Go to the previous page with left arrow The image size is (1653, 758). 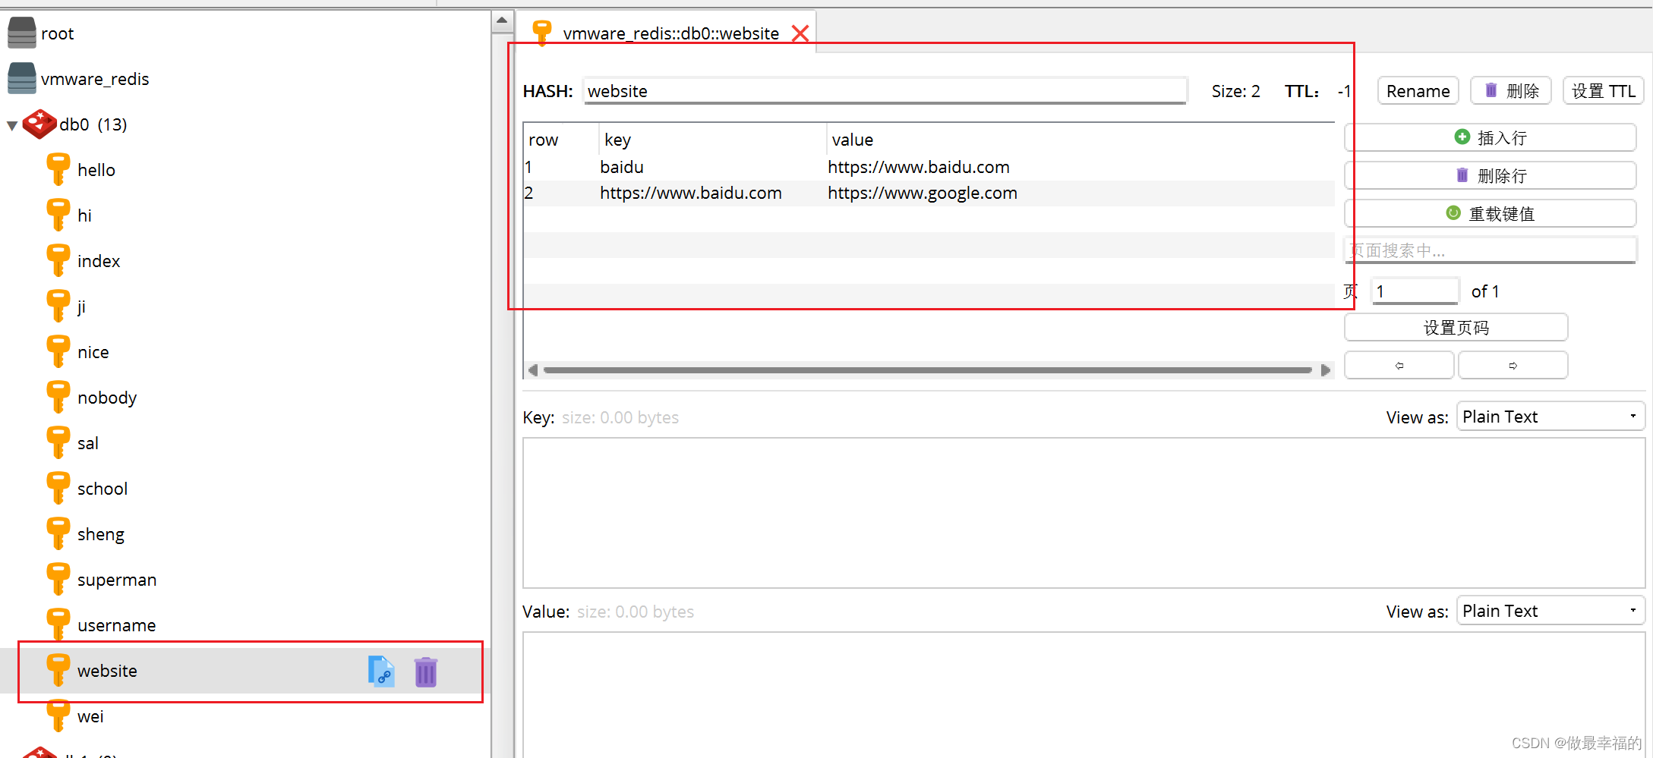[x=1399, y=365]
